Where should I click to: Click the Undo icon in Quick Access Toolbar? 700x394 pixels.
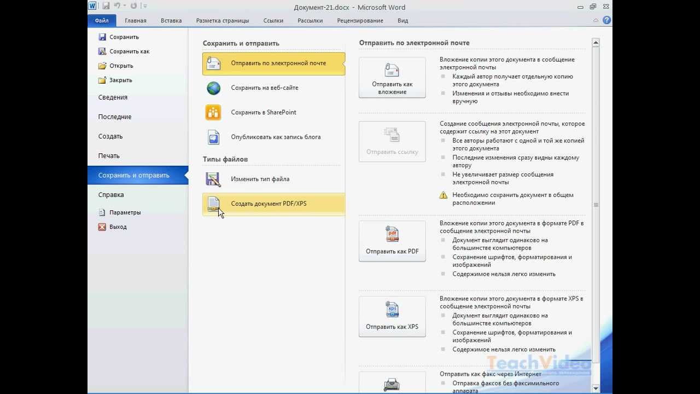(117, 6)
